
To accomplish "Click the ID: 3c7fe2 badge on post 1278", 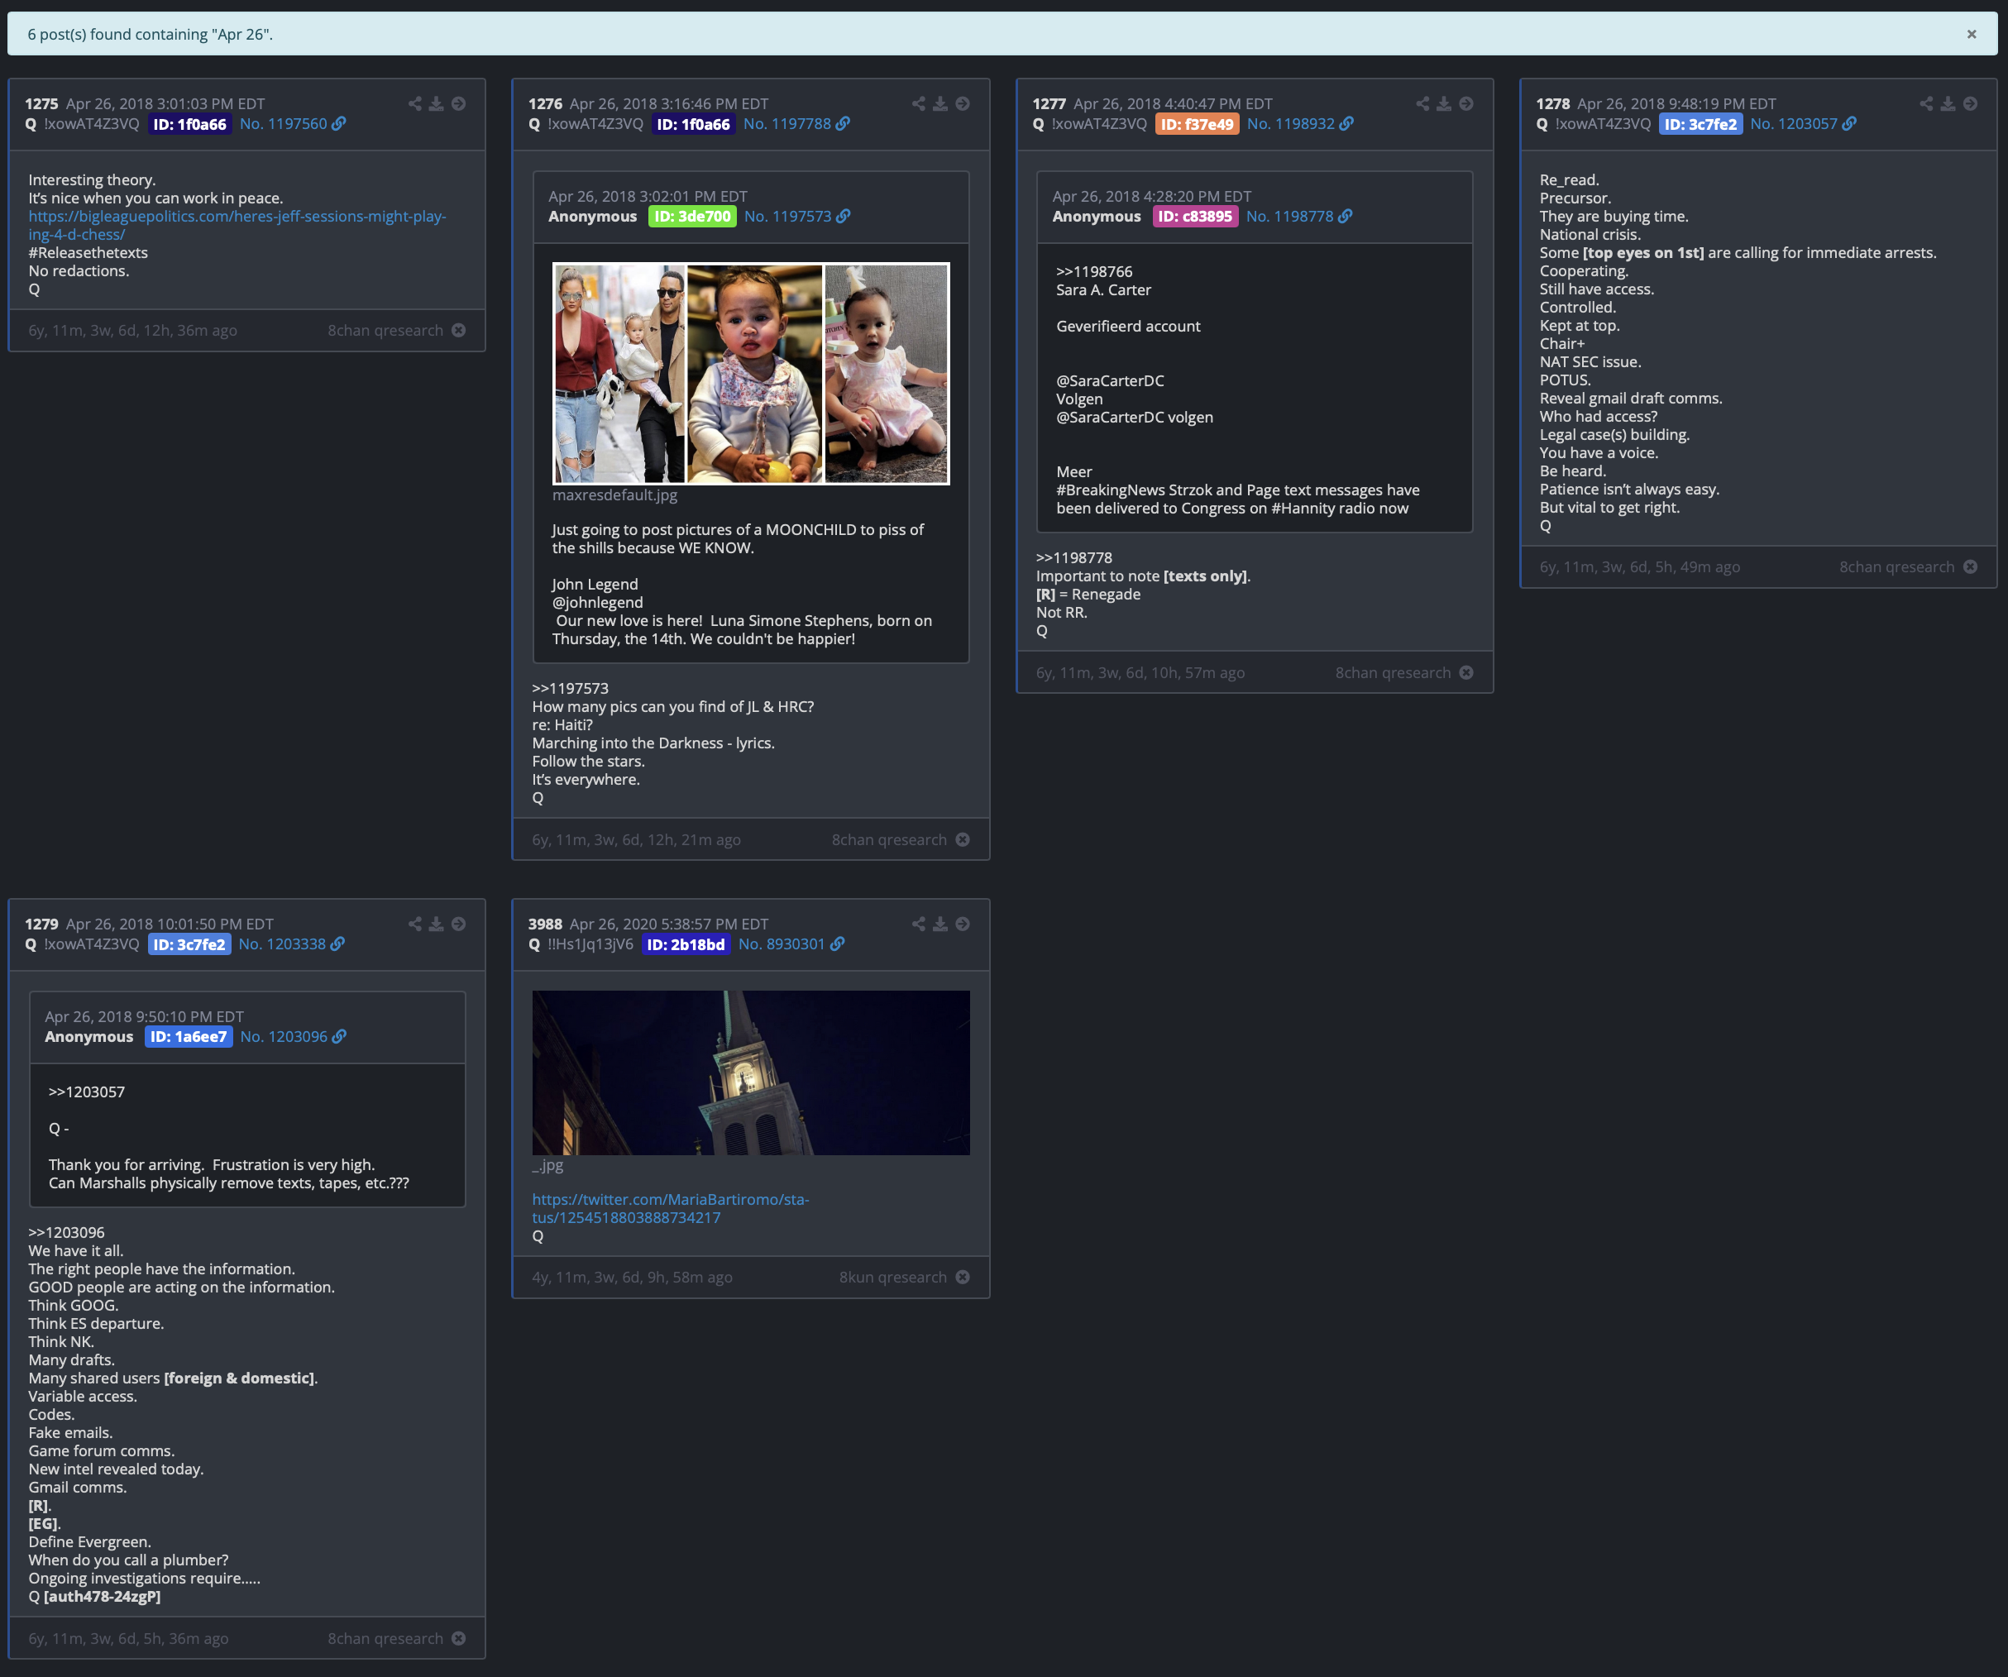I will pyautogui.click(x=1700, y=124).
